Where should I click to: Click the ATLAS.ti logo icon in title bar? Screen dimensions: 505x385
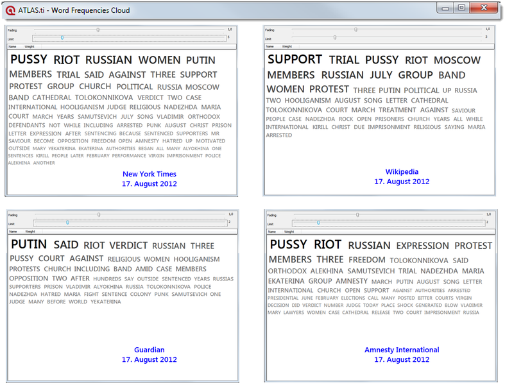[x=10, y=10]
